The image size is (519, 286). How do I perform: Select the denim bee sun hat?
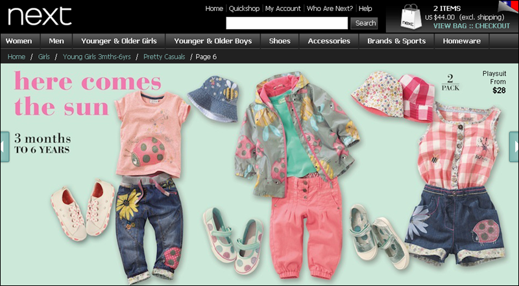pyautogui.click(x=214, y=98)
